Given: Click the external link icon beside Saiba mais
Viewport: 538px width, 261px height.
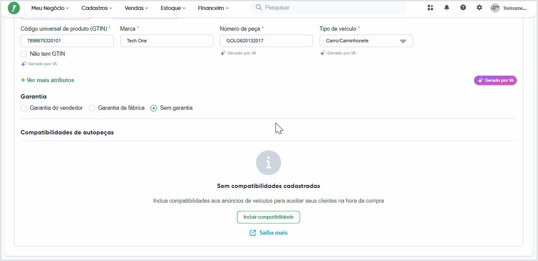Looking at the screenshot, I should click(x=253, y=233).
